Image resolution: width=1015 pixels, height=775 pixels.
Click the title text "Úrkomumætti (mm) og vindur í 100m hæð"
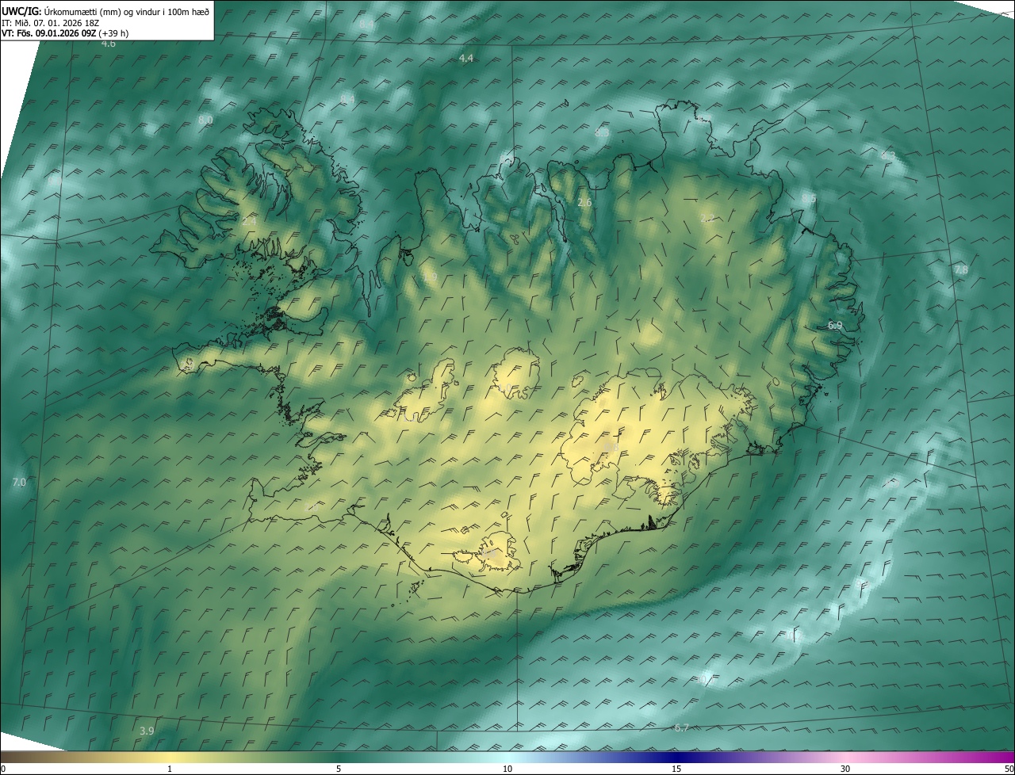point(127,12)
